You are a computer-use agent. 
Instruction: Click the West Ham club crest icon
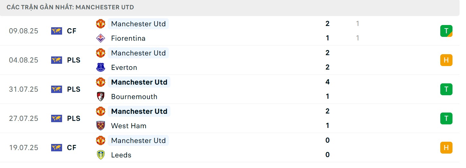point(101,126)
